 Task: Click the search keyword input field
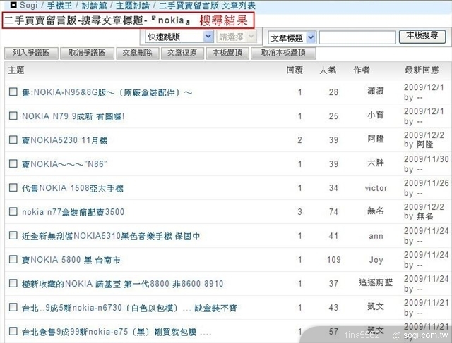tap(356, 38)
